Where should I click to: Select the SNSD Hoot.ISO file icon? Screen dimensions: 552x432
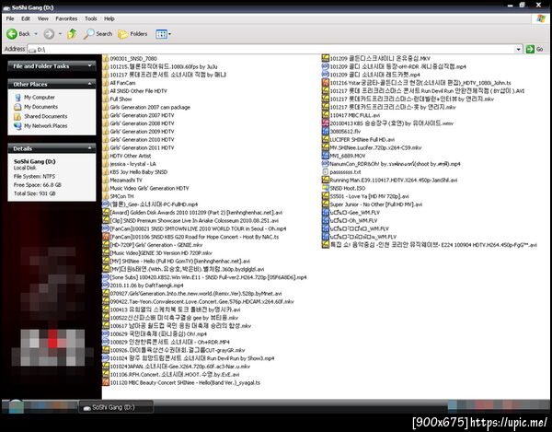pyautogui.click(x=326, y=188)
